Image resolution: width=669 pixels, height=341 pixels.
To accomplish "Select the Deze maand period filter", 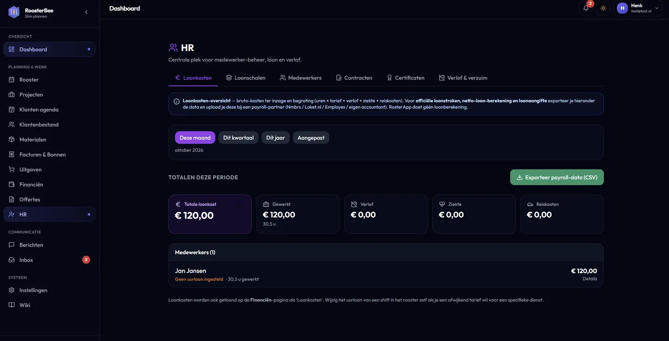I will [x=195, y=138].
